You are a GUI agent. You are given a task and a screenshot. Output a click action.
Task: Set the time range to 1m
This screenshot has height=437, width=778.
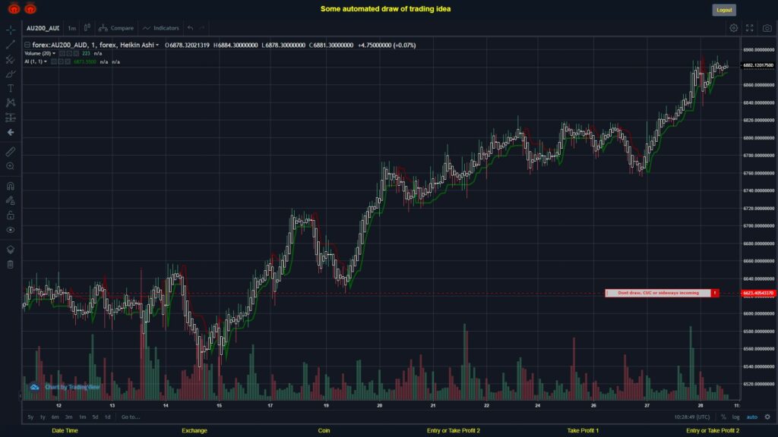tap(82, 417)
